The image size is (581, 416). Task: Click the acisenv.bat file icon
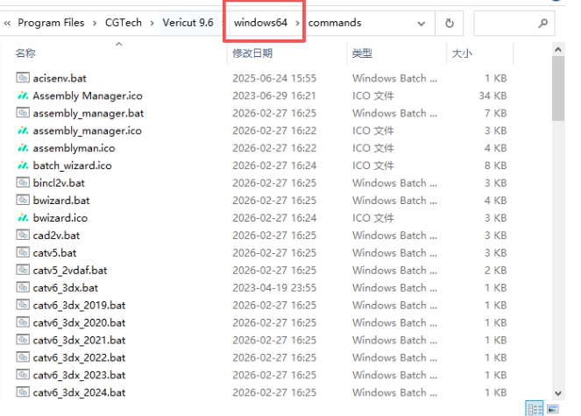click(23, 78)
